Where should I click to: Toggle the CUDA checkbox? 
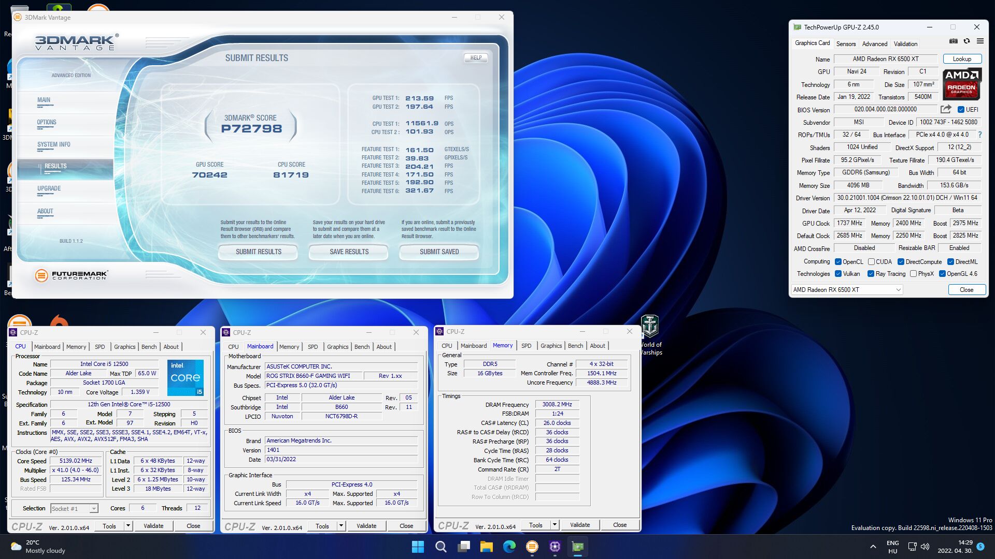871,262
